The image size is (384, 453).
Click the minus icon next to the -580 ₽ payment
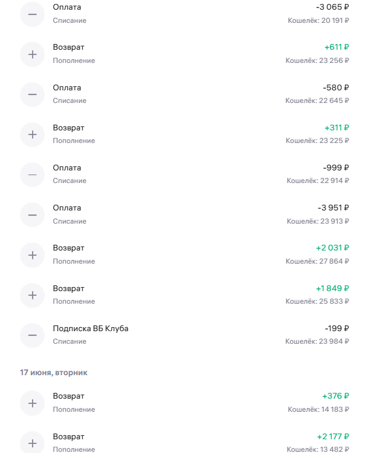33,94
